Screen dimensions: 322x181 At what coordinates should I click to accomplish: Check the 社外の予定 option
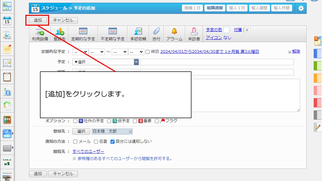(x=75, y=121)
